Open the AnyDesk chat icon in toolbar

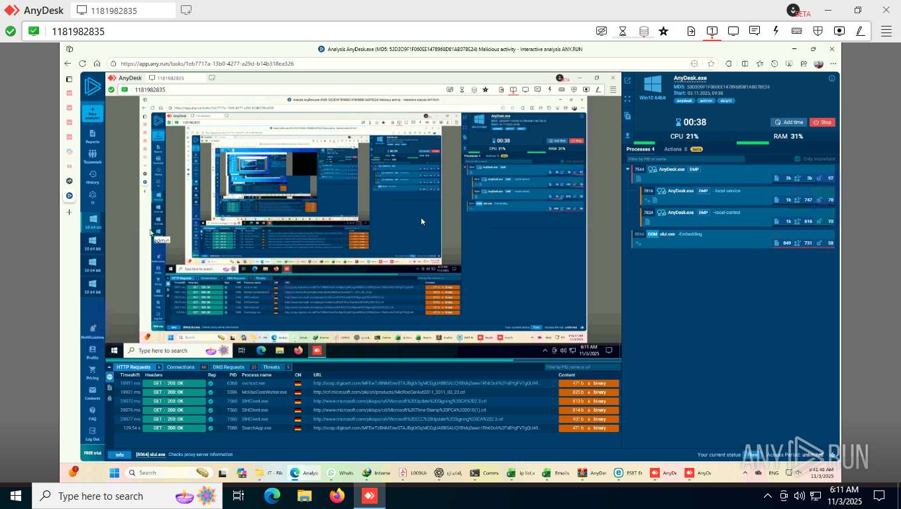click(x=755, y=31)
